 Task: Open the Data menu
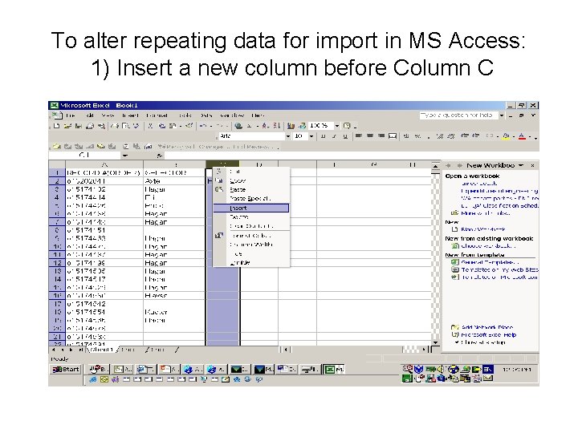pyautogui.click(x=206, y=115)
